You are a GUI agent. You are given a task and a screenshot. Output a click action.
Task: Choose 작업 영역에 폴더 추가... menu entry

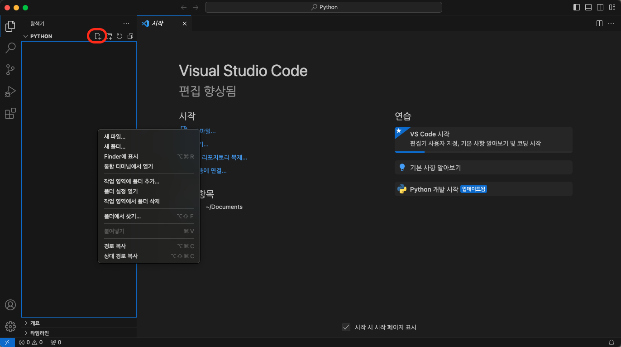click(x=149, y=181)
